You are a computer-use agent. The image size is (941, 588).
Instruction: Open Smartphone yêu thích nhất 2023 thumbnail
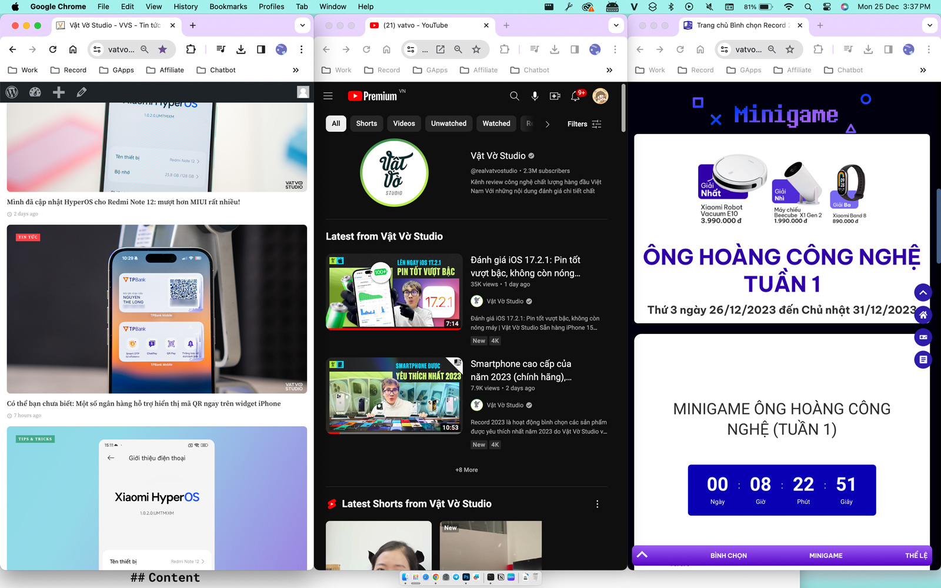tap(394, 396)
